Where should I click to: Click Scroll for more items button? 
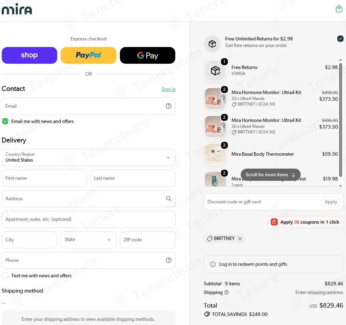click(x=270, y=175)
